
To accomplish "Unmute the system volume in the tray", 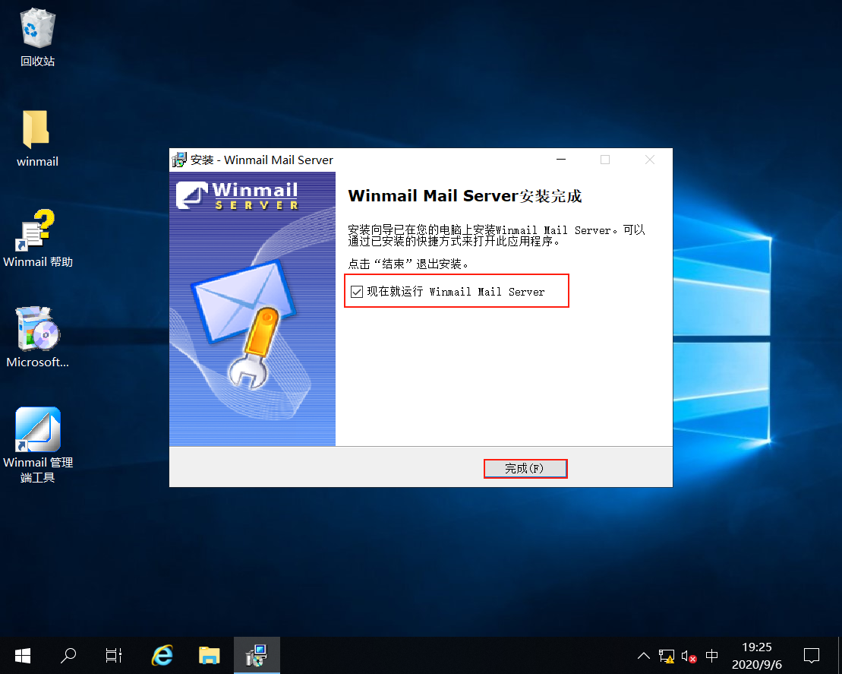I will pos(689,655).
